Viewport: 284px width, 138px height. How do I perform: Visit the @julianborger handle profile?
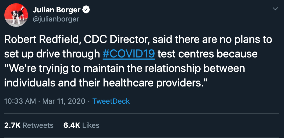(56, 19)
